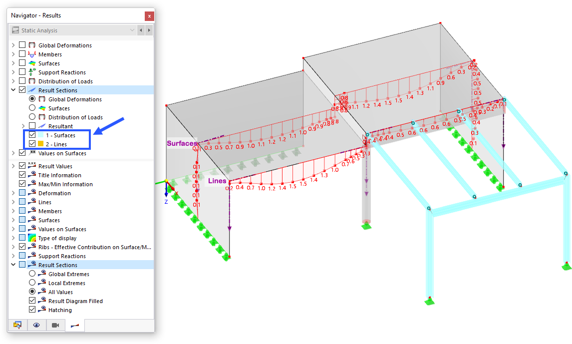Uncheck Result Diagram Filled
The height and width of the screenshot is (344, 572).
(32, 301)
